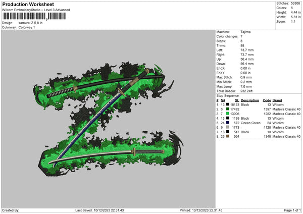Pick the bright green swatch in stop row 3

228,114
